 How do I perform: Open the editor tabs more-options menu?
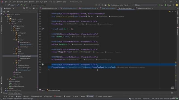[175, 8]
